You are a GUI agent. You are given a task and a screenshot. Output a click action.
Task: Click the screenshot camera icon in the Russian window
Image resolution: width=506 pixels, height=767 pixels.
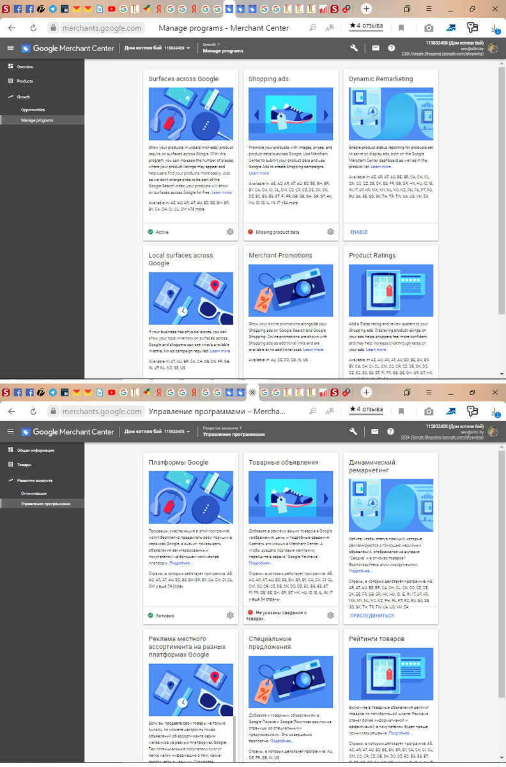(429, 412)
